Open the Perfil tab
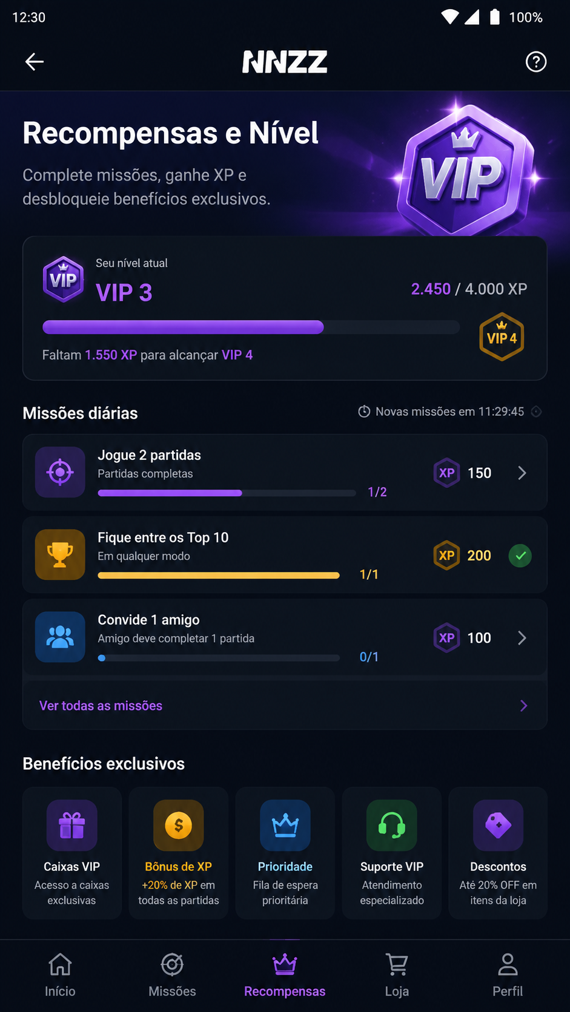570x1012 pixels. click(508, 975)
